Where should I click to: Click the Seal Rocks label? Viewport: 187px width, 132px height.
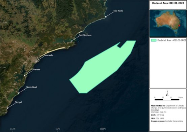pyautogui.click(x=118, y=11)
